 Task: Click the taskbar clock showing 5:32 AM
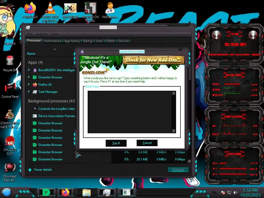point(250,190)
